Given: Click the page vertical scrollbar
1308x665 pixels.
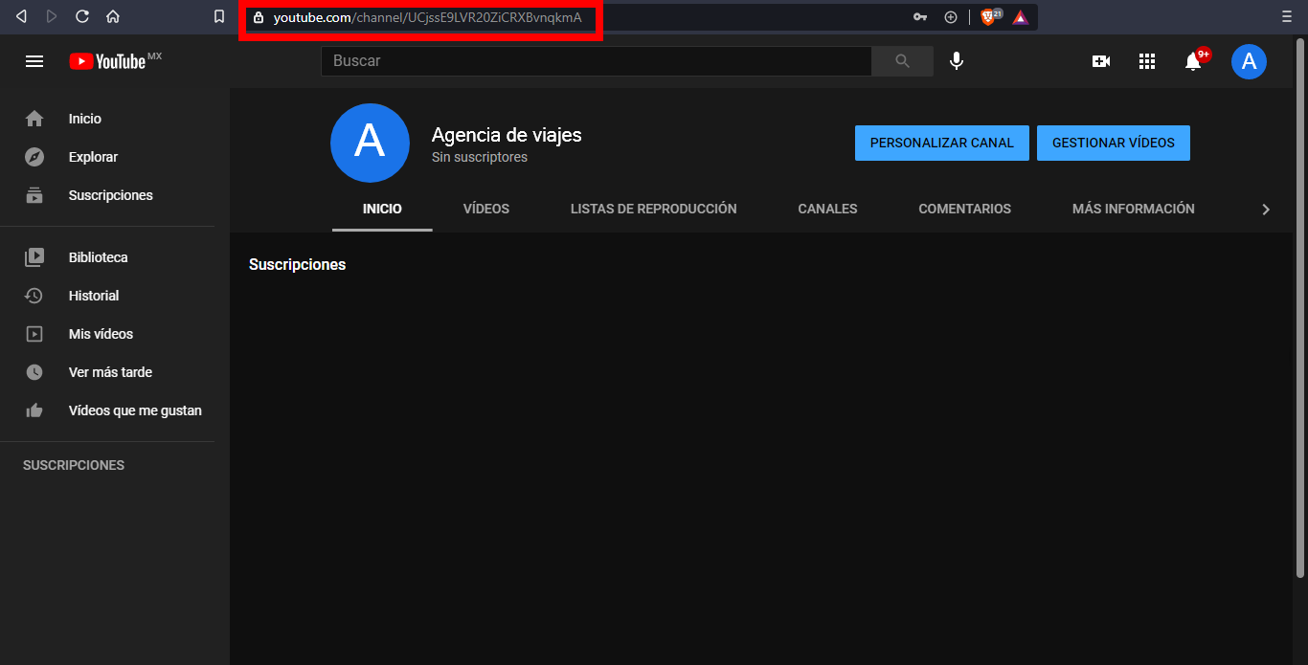Looking at the screenshot, I should point(1299,306).
